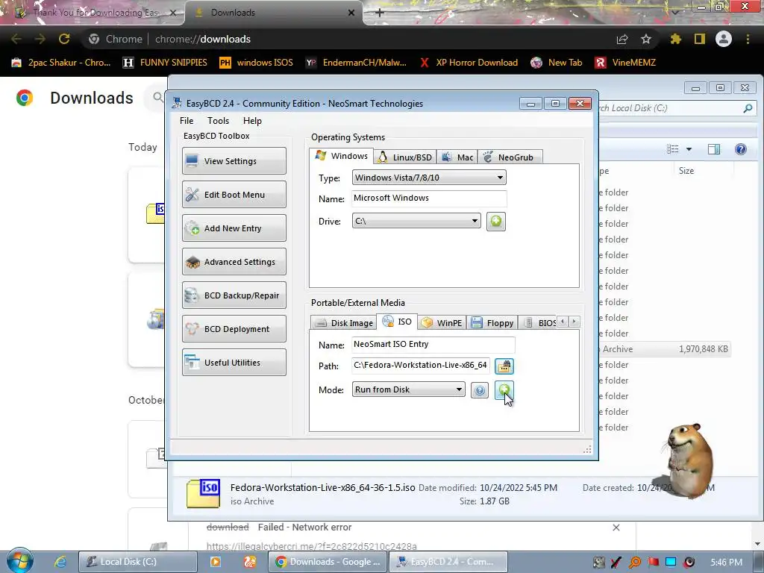Open the windows ISOS bookmark

[x=257, y=63]
